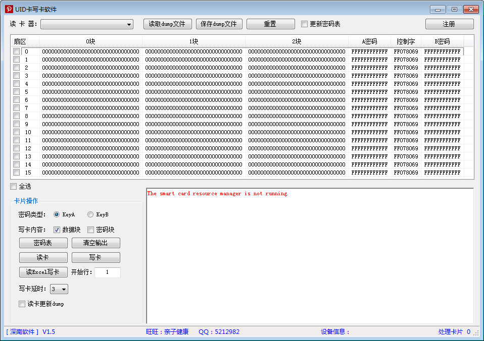Open the 密码表 password table

(x=43, y=243)
